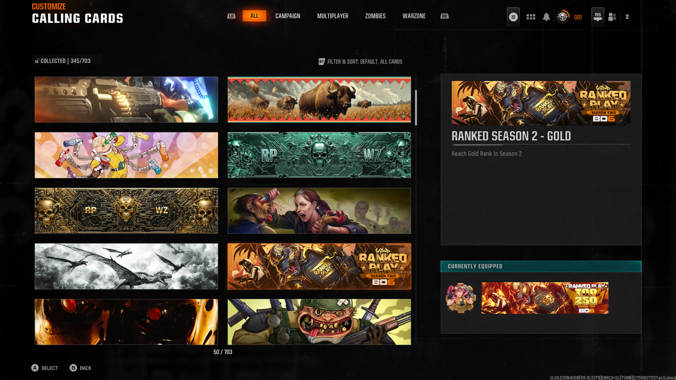Viewport: 676px width, 380px height.
Task: Click the RS headset channel icon
Action: pyautogui.click(x=598, y=17)
